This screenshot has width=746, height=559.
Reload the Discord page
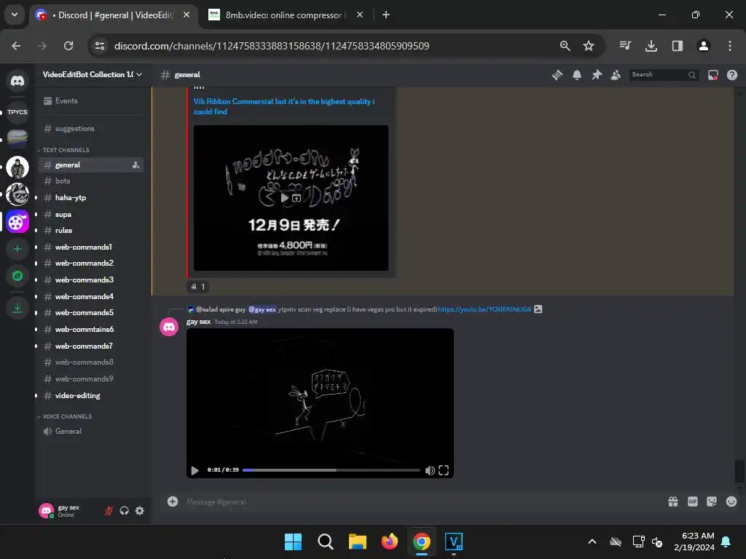(68, 46)
